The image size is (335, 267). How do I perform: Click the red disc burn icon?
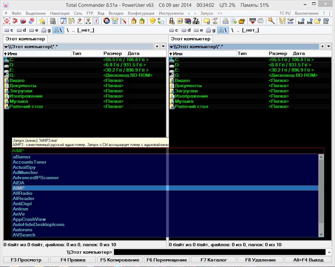click(x=106, y=21)
